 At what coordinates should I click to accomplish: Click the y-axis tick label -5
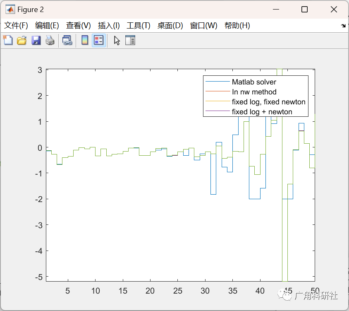(x=39, y=277)
